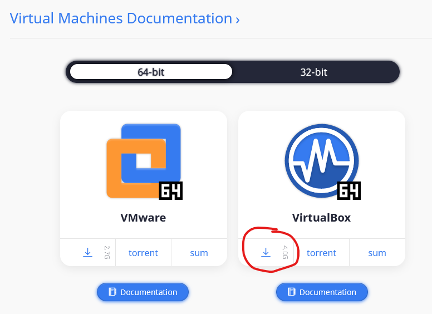Click book icon in VMware Documentation button
Screen dimensions: 432x314
[112, 292]
